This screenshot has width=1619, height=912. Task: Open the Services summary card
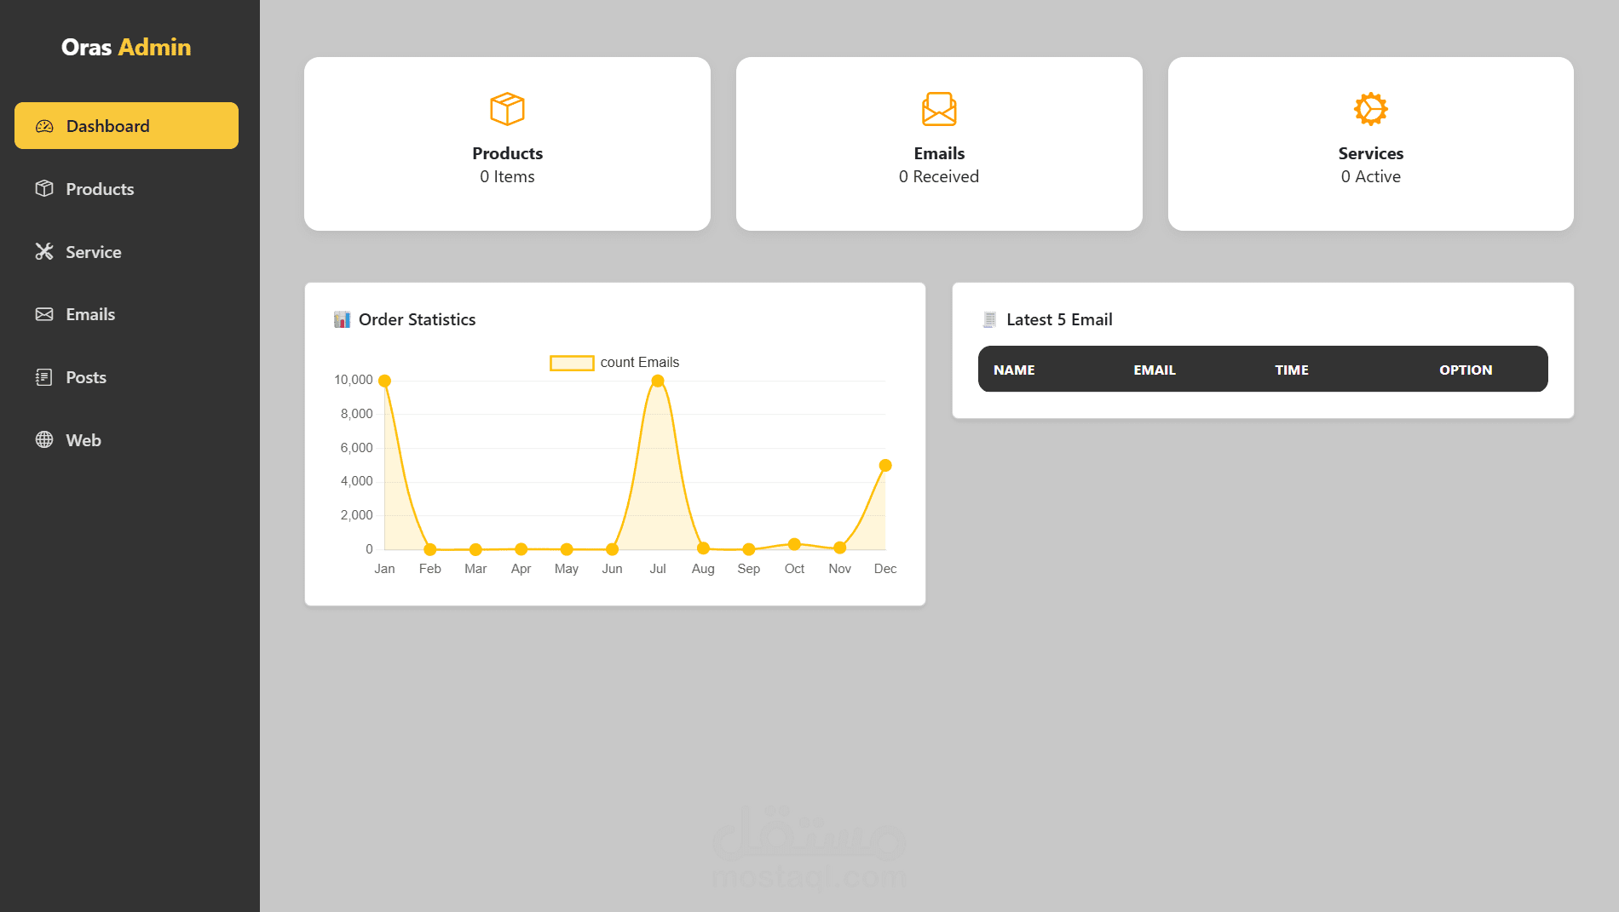click(1371, 144)
